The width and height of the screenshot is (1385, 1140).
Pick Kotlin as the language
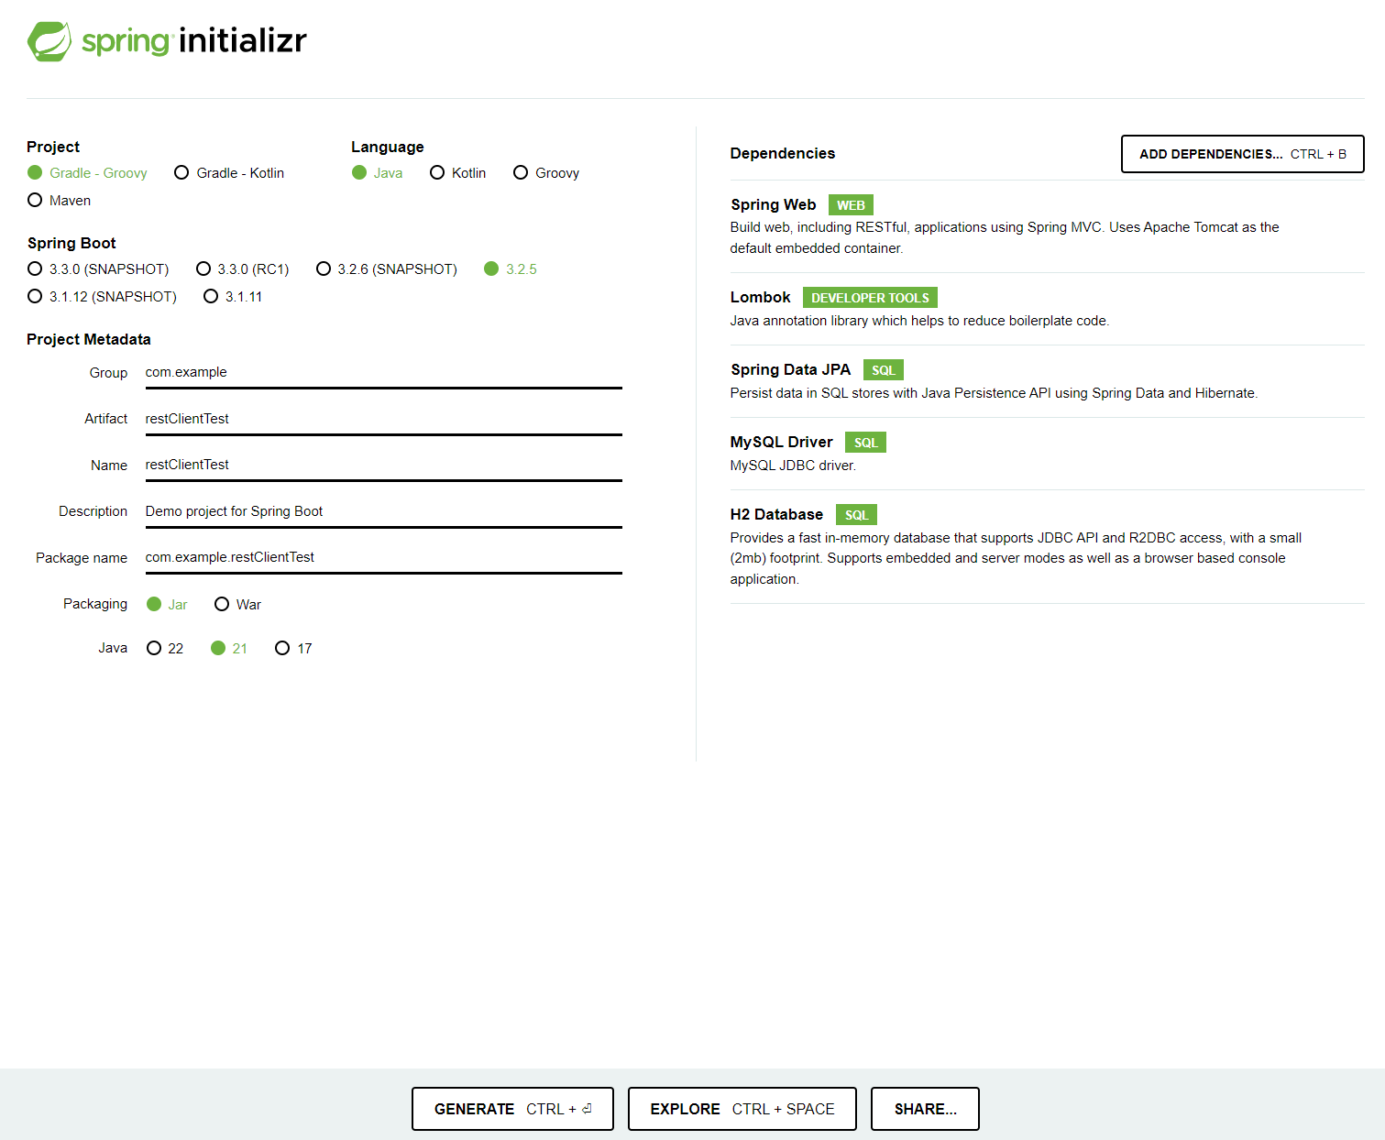point(457,172)
